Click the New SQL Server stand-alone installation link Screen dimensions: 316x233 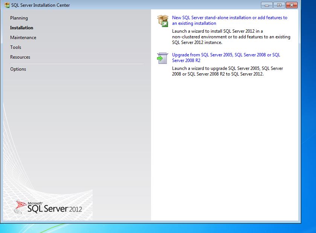pyautogui.click(x=229, y=21)
